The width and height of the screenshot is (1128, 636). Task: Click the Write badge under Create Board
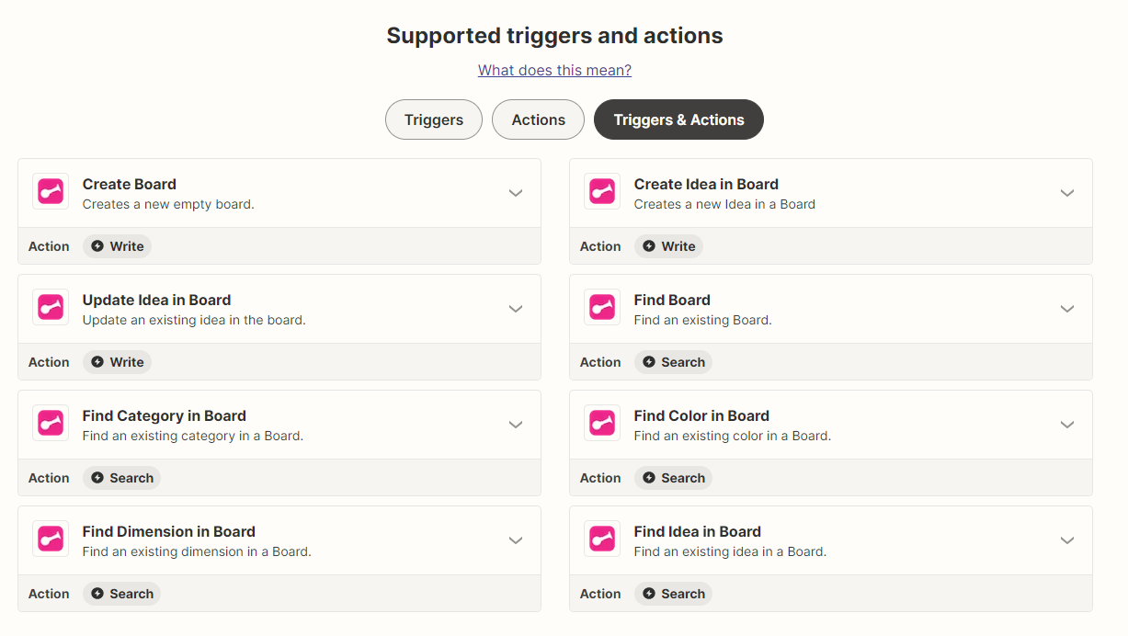pyautogui.click(x=118, y=246)
